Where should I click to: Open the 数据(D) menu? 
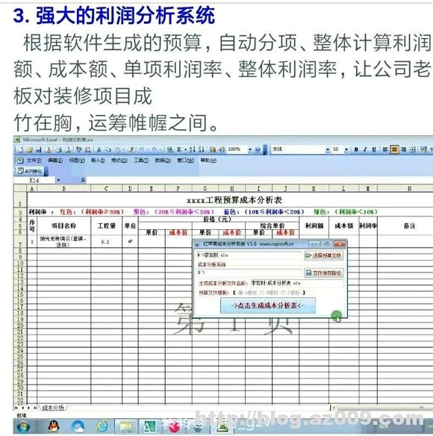pyautogui.click(x=163, y=161)
